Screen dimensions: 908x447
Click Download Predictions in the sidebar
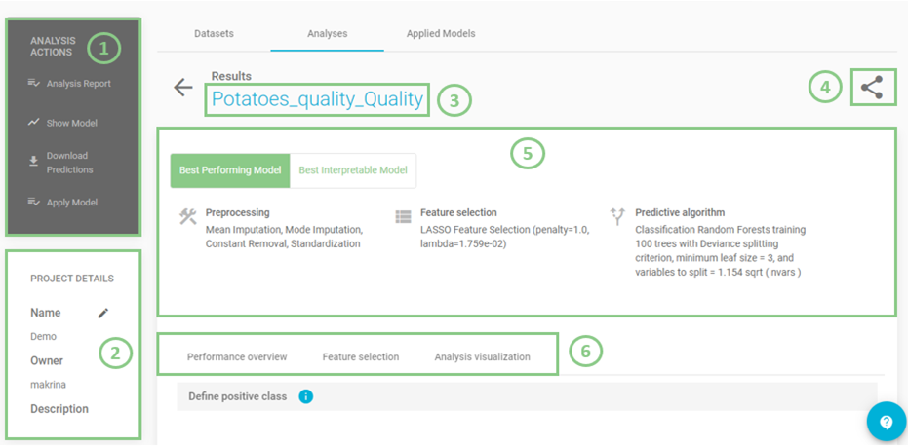tap(69, 163)
